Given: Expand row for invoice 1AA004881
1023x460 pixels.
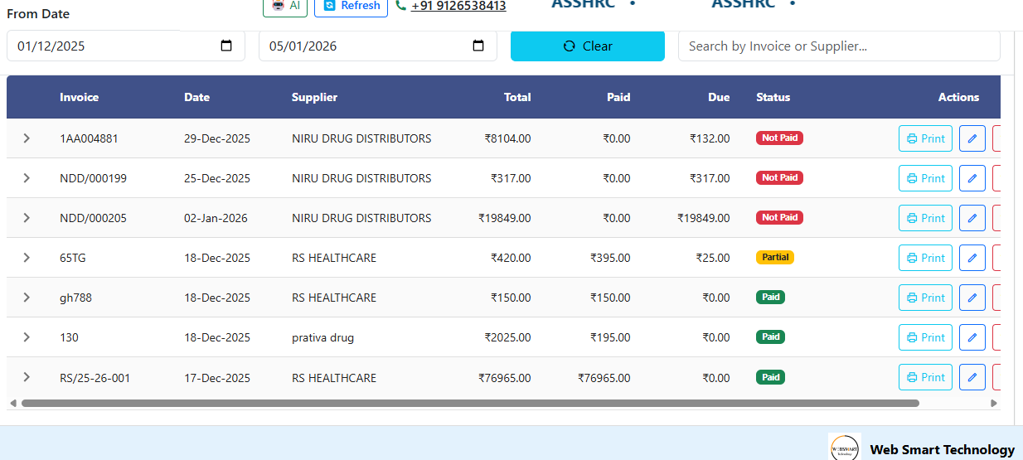Looking at the screenshot, I should (x=27, y=138).
